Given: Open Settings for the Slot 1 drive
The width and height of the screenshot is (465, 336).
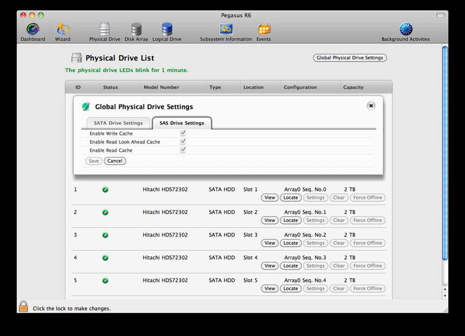Looking at the screenshot, I should coord(316,198).
